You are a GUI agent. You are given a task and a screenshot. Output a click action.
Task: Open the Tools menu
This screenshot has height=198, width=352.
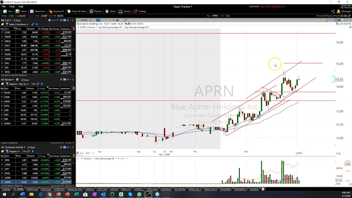pyautogui.click(x=12, y=6)
